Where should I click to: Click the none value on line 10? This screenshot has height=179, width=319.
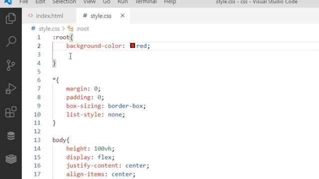115,115
